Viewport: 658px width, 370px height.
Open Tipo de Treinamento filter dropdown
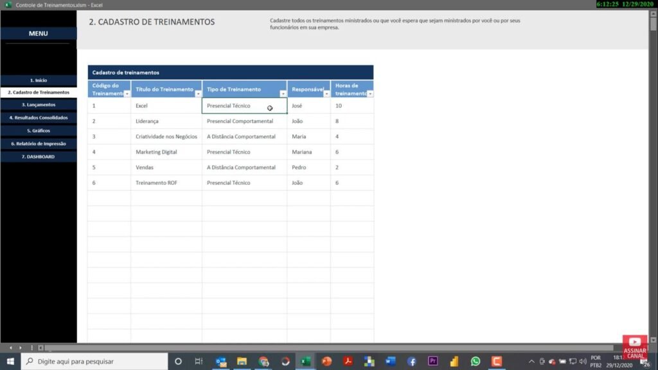point(283,94)
